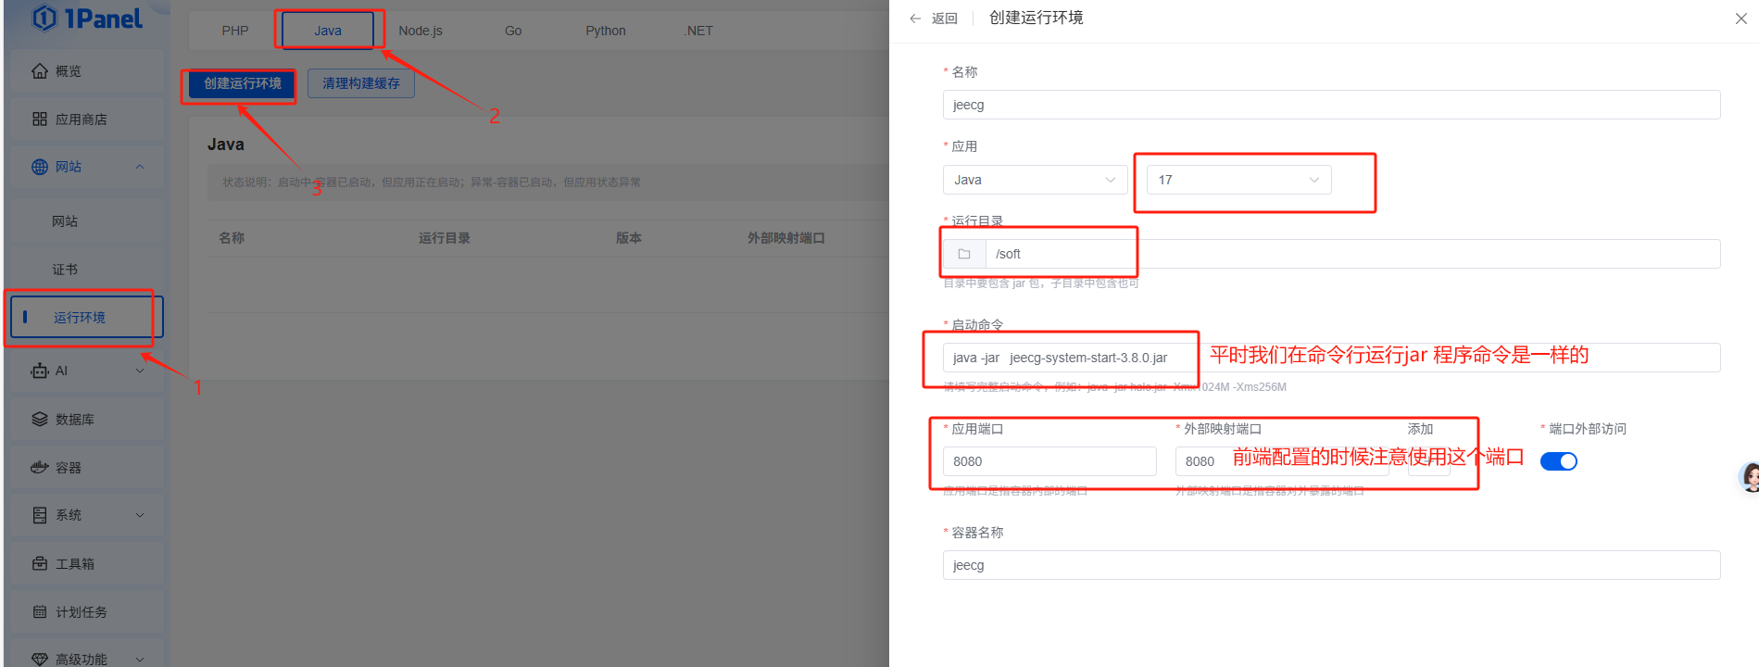Open the 网站 submenu item
The height and width of the screenshot is (667, 1759).
tap(86, 221)
